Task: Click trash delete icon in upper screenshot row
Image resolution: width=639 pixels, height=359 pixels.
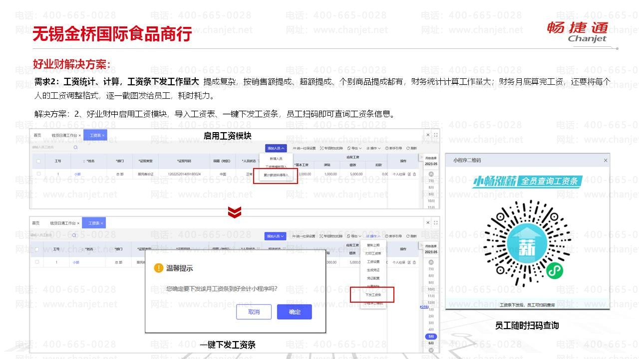Action: coord(414,175)
